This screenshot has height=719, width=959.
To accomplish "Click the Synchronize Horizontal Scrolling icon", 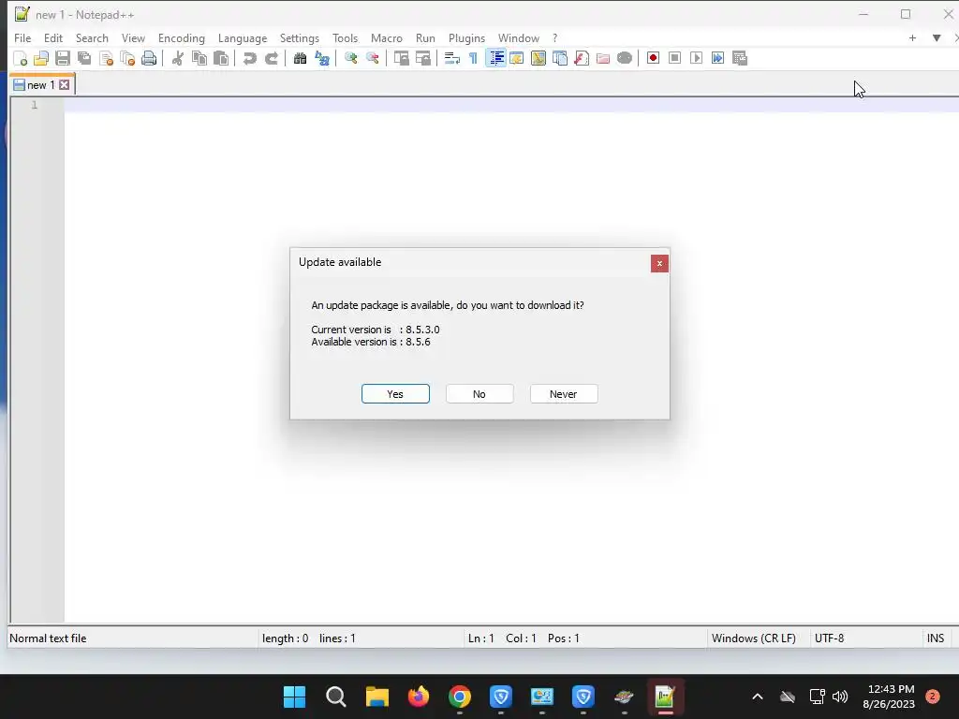I will coord(422,58).
